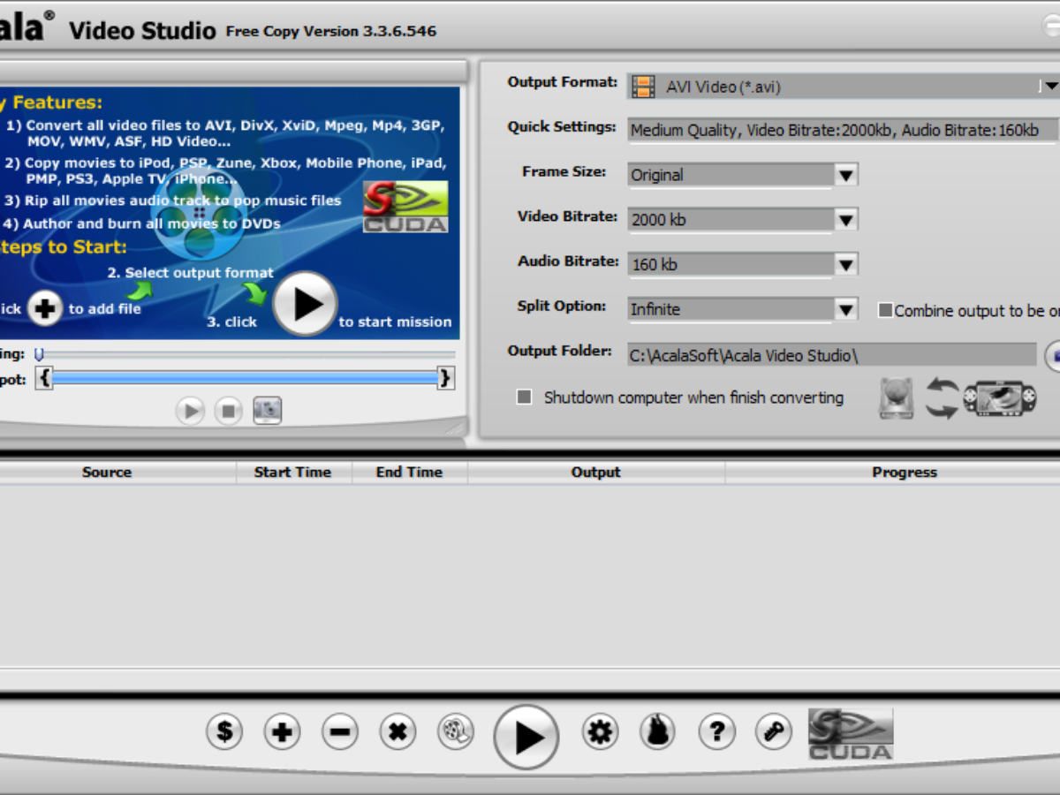Click the Frame Size Original field
This screenshot has height=795, width=1060.
(731, 175)
